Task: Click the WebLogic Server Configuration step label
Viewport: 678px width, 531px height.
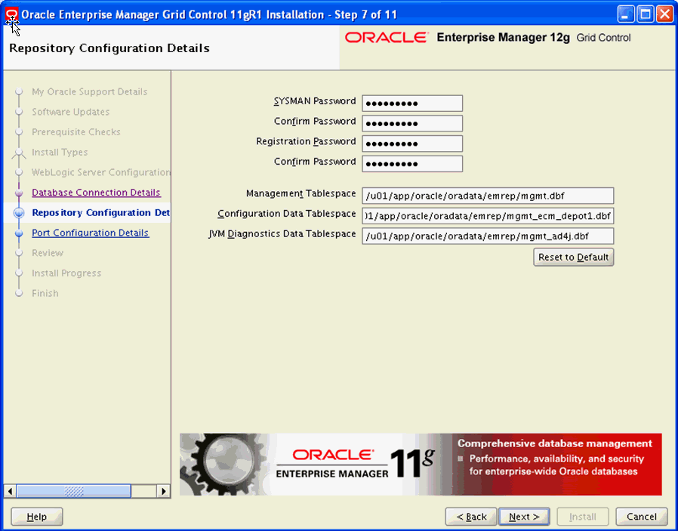Action: (100, 172)
